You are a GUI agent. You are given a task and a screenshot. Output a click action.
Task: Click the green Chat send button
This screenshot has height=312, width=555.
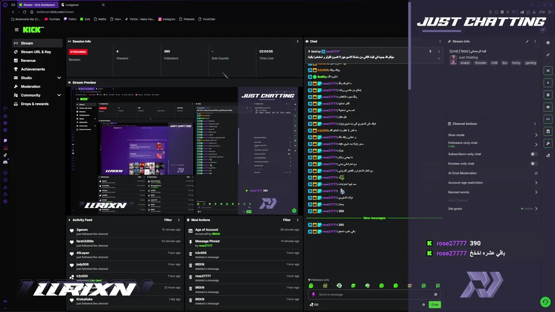click(434, 305)
